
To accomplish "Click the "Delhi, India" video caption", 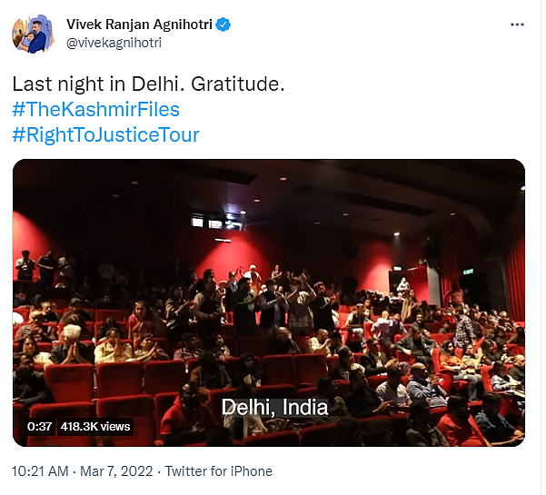I will click(275, 406).
